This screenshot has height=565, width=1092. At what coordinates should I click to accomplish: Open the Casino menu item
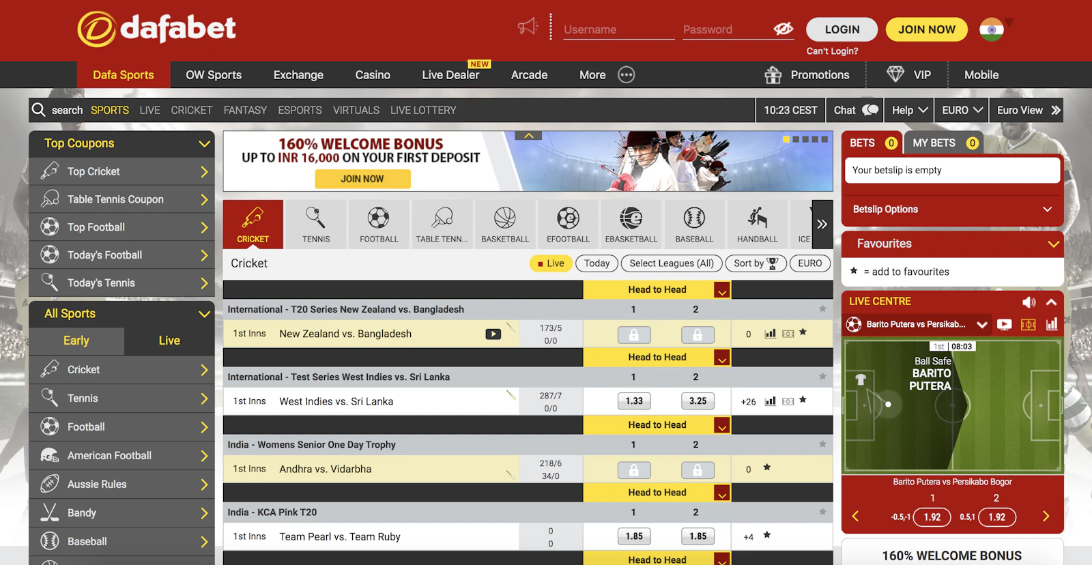pos(373,75)
